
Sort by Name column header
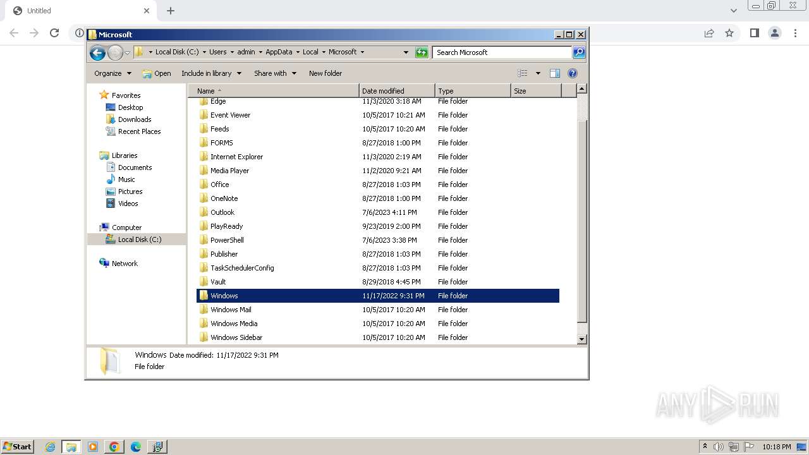point(273,91)
